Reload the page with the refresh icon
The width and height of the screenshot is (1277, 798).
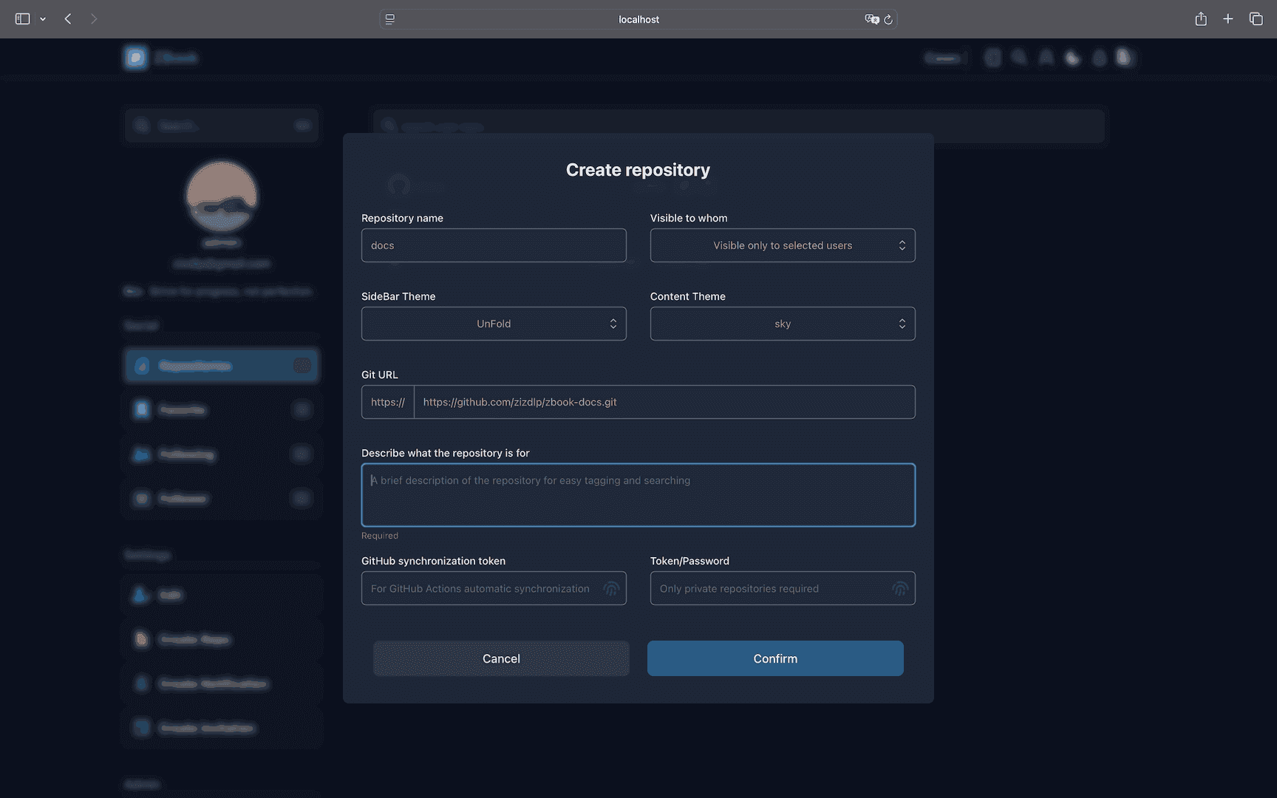pos(888,19)
